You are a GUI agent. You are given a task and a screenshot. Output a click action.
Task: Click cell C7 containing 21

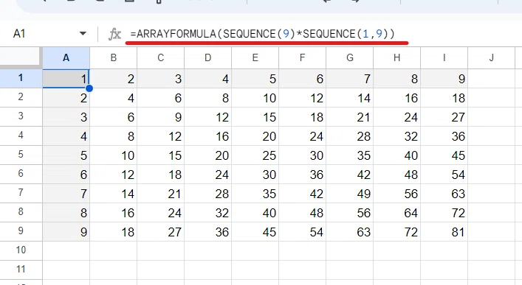coord(161,194)
